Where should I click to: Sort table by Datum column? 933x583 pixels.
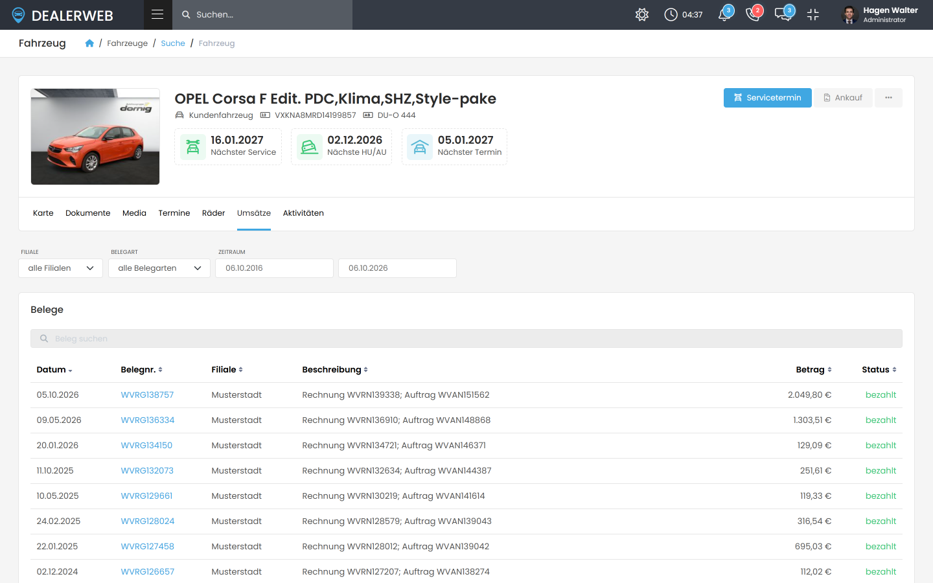pyautogui.click(x=54, y=370)
